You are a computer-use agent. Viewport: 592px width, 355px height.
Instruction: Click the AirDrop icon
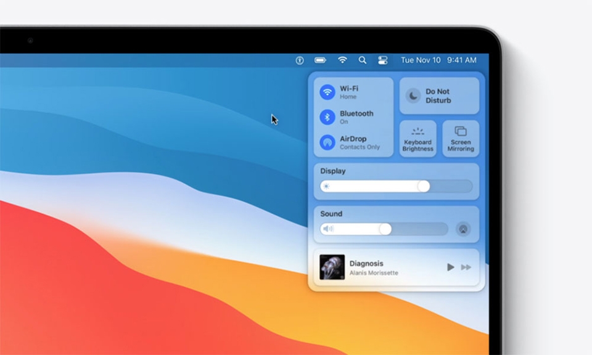pyautogui.click(x=327, y=142)
